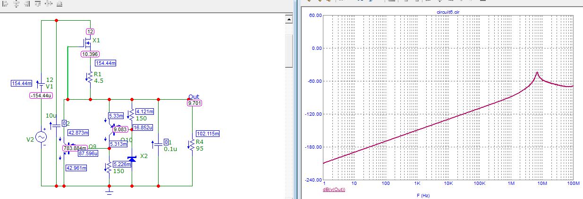Select the R4 load resistor symbol
The width and height of the screenshot is (583, 199).
(x=192, y=144)
